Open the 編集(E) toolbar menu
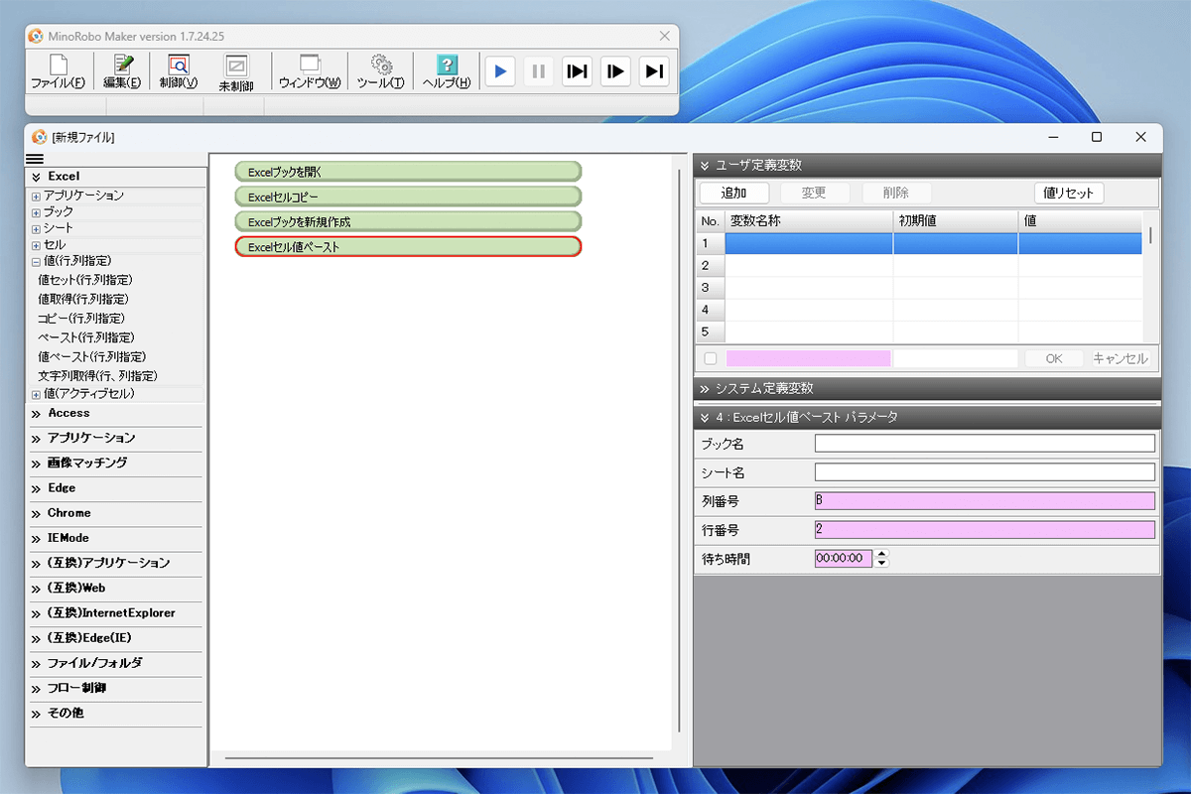The width and height of the screenshot is (1191, 794). point(122,72)
